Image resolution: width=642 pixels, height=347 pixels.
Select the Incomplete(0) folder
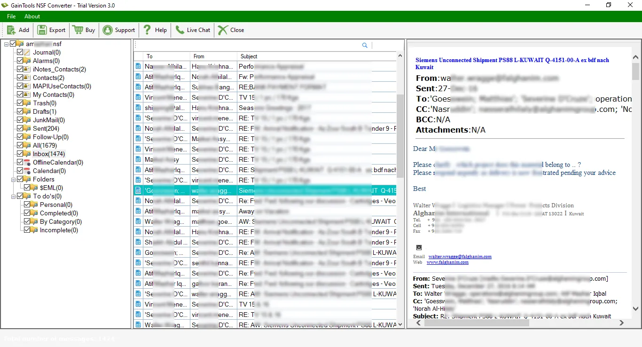[x=59, y=230]
